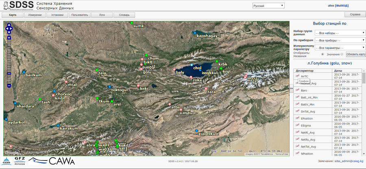Viewport: 366px width, 169px height.
Task: Click the Обновить карту button
Action: (356, 54)
